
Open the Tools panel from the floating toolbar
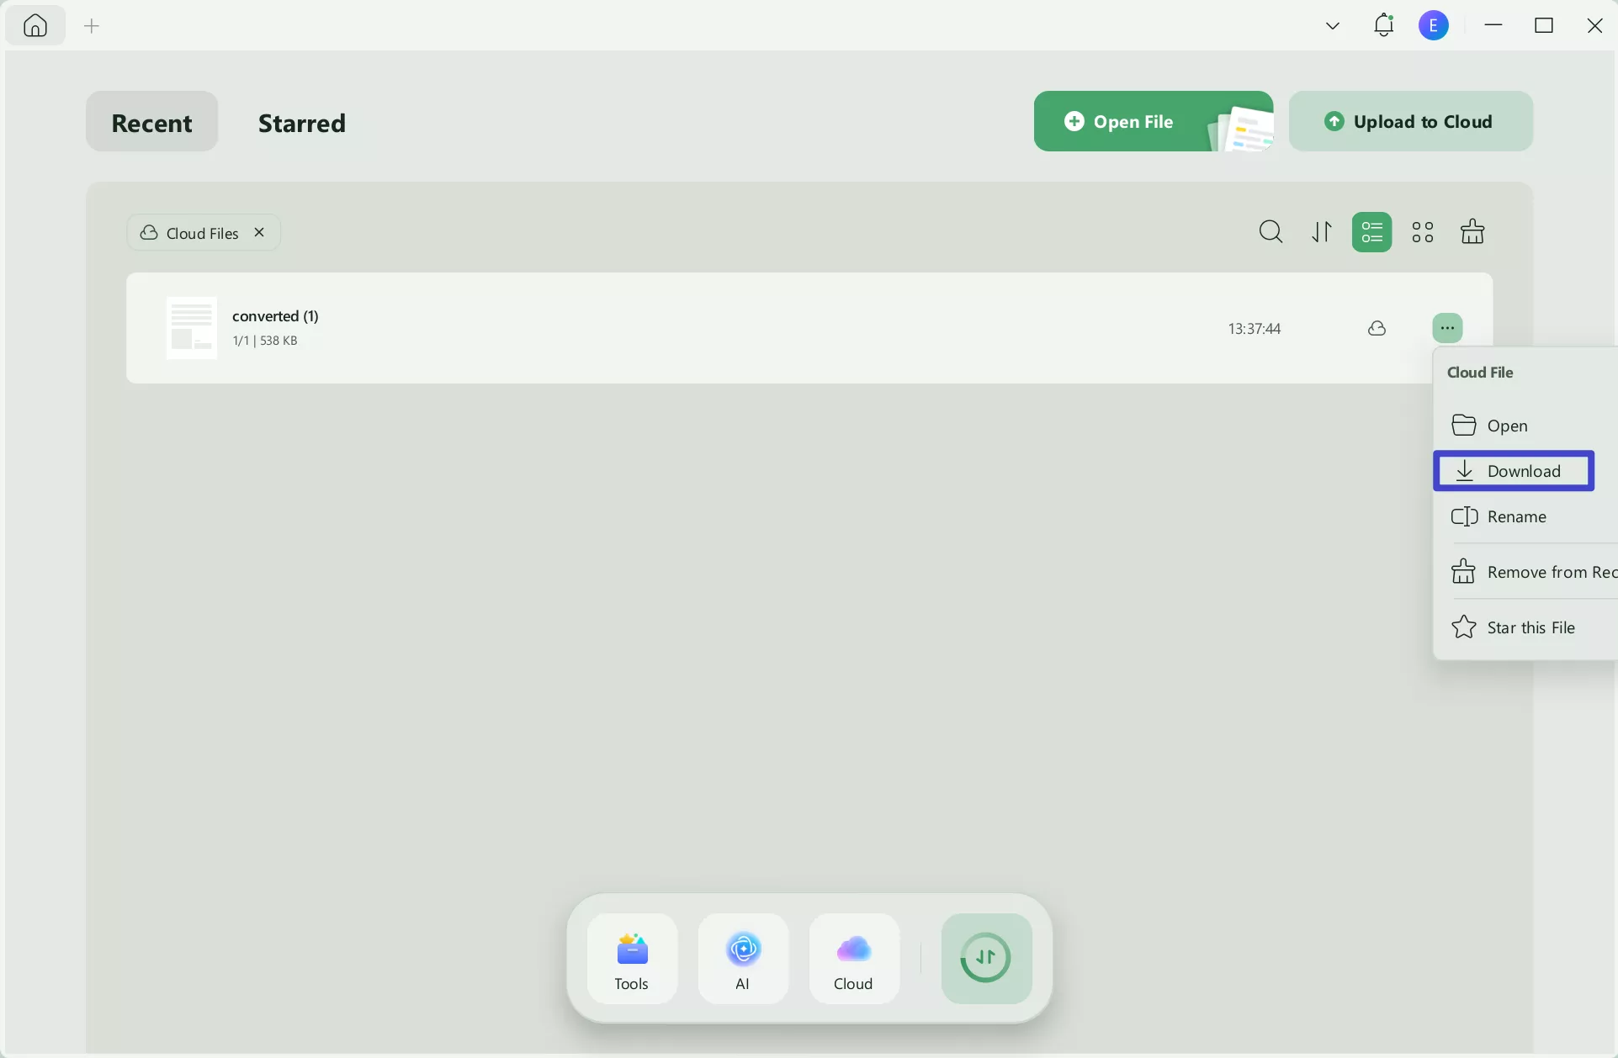point(632,959)
